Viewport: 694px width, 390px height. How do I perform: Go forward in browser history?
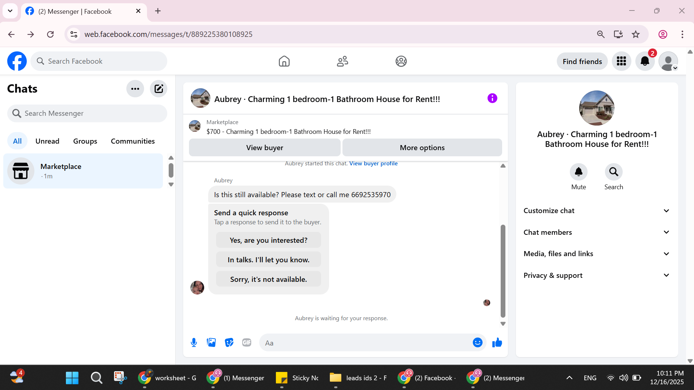point(31,34)
